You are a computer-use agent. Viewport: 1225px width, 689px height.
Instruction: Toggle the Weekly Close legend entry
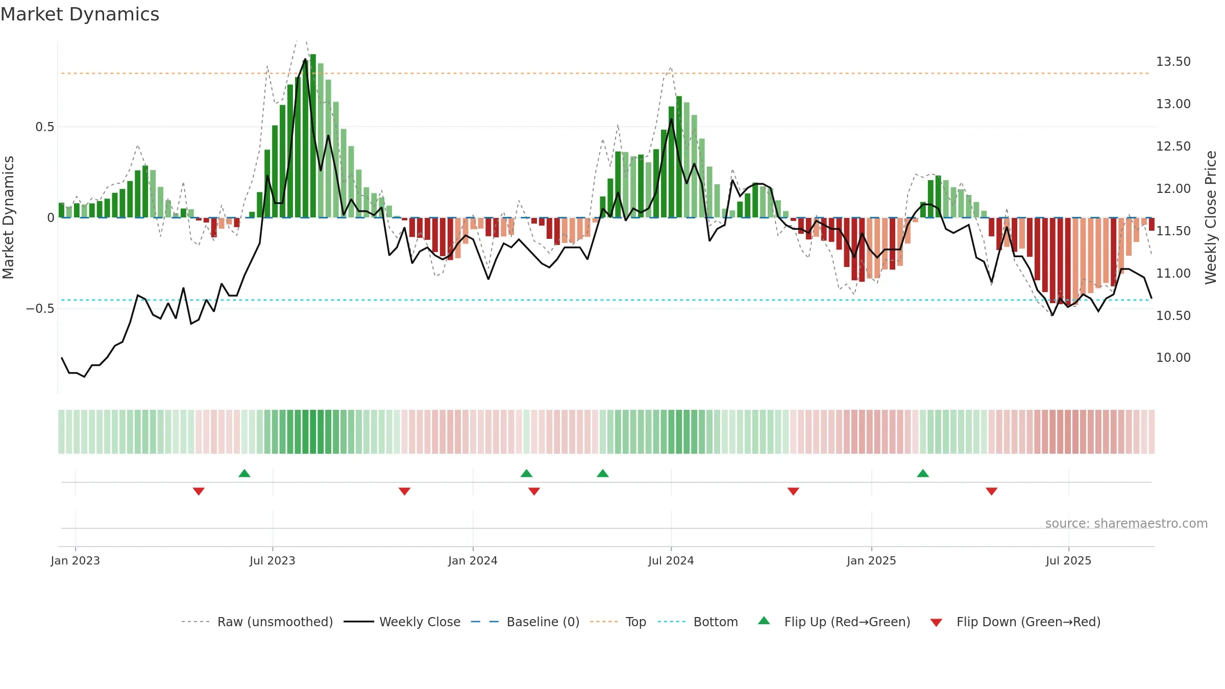pos(402,622)
